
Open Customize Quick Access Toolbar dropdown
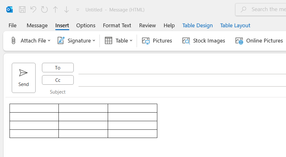78,10
